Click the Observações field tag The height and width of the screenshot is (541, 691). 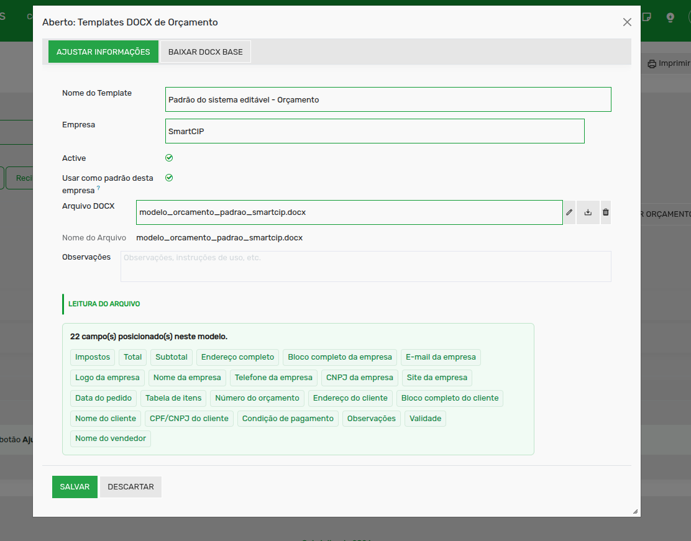(x=372, y=419)
